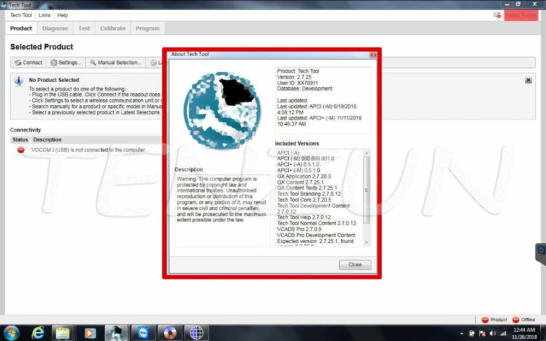The image size is (546, 341).
Task: Click the Included Versions scrollbar thumb
Action: click(366, 190)
